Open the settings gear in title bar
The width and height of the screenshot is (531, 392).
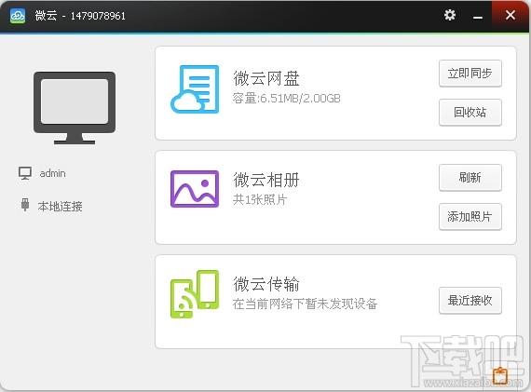(450, 15)
